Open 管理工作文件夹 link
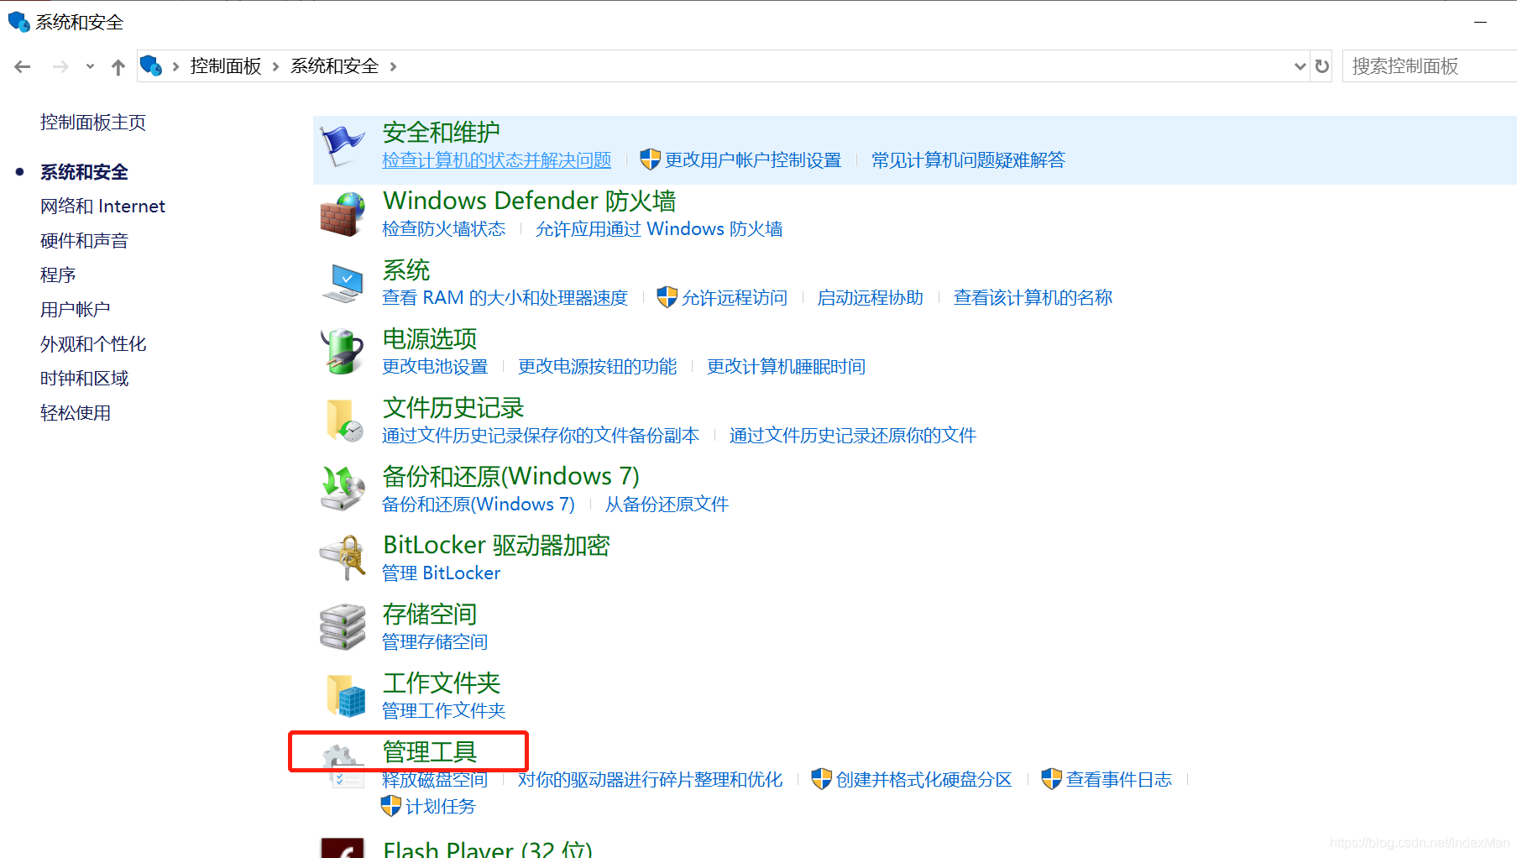1517x858 pixels. point(444,711)
